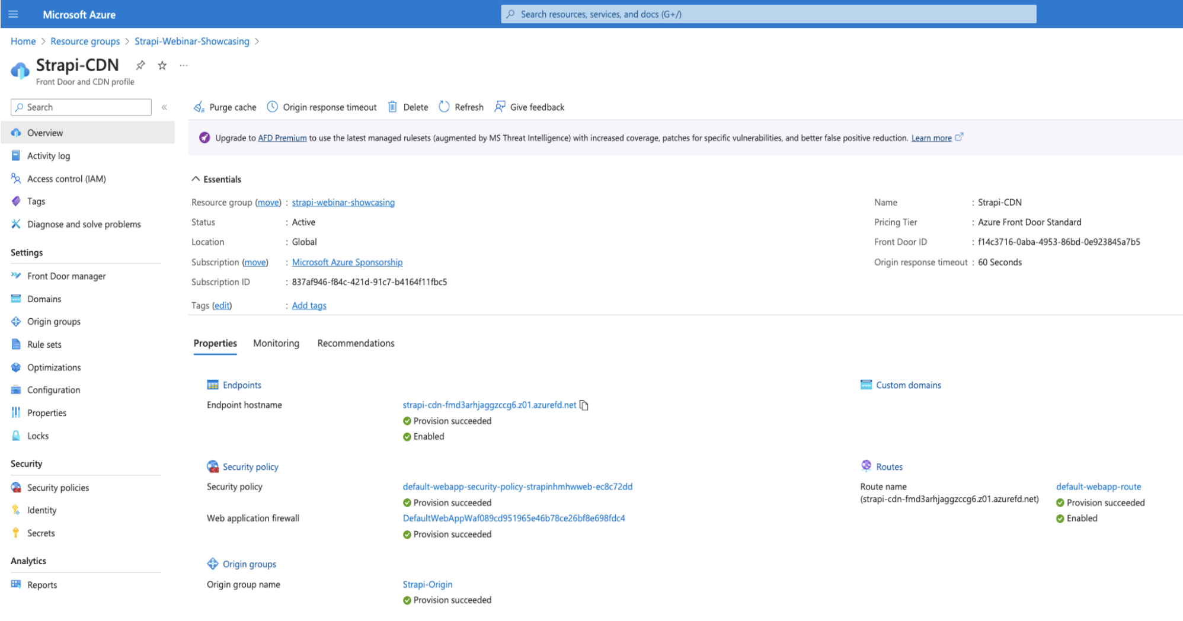This screenshot has height=621, width=1183.
Task: Click Optimizations icon in sidebar
Action: tap(16, 367)
